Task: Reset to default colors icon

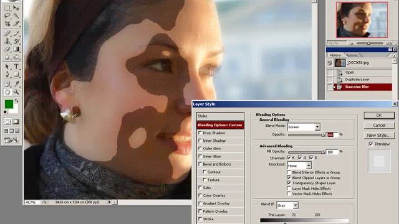Action: 6,112
